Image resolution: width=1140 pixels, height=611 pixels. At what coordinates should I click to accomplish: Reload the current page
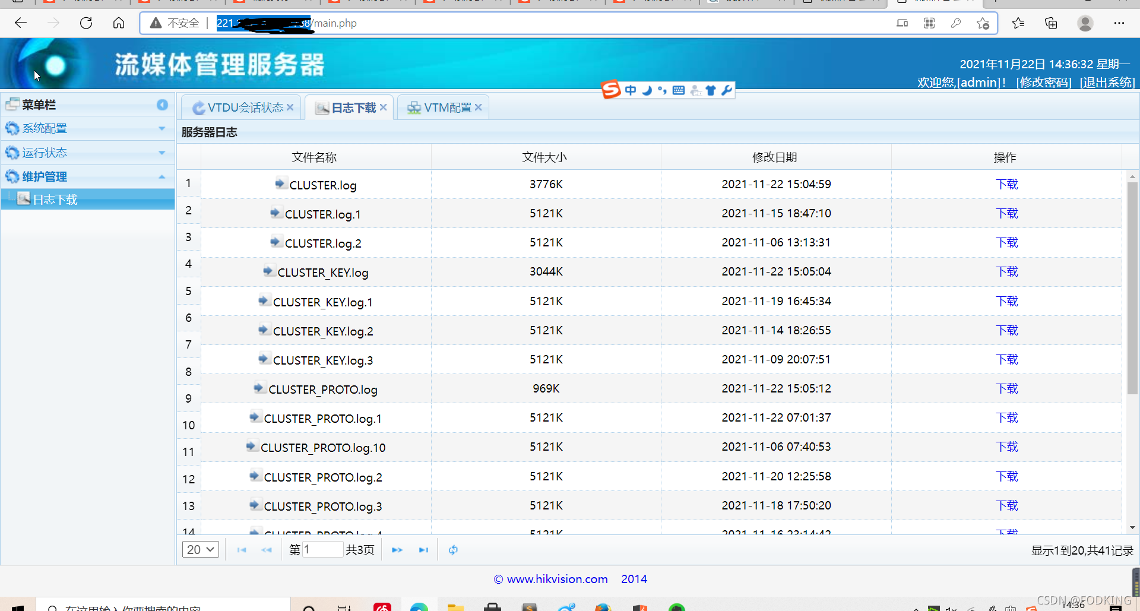(x=86, y=23)
